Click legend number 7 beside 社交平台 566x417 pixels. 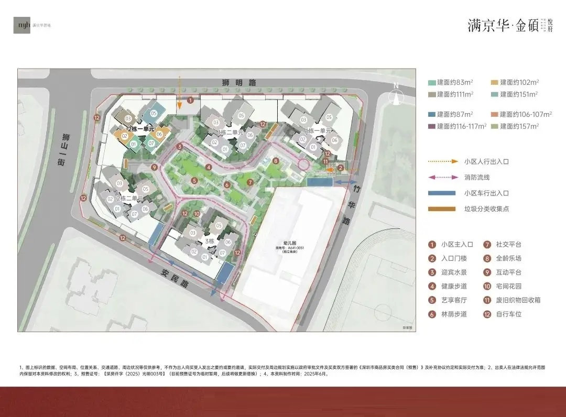tap(487, 245)
